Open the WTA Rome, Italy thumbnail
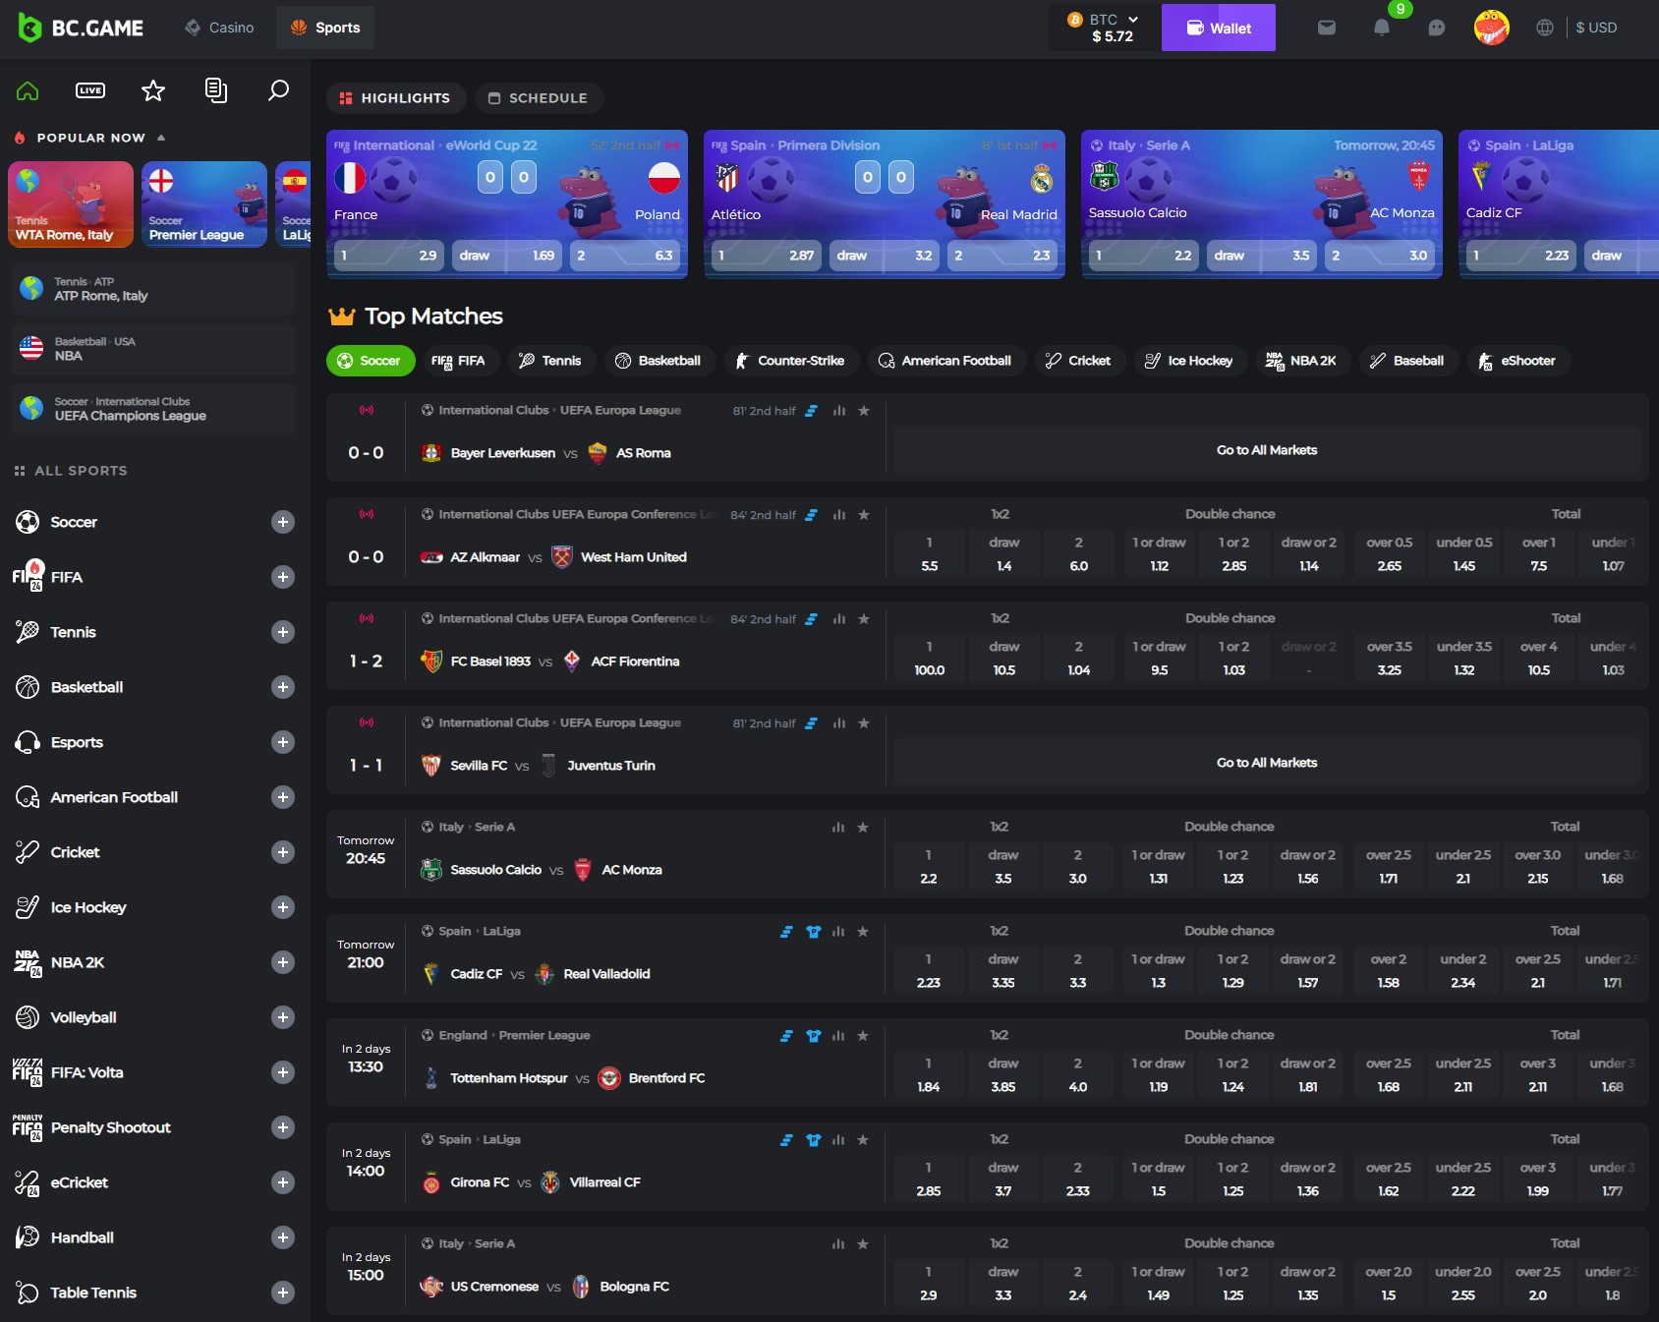The width and height of the screenshot is (1659, 1322). pyautogui.click(x=71, y=204)
